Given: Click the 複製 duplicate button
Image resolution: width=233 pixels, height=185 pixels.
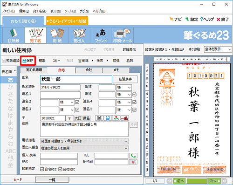Looking at the screenshot, I should (42, 61).
